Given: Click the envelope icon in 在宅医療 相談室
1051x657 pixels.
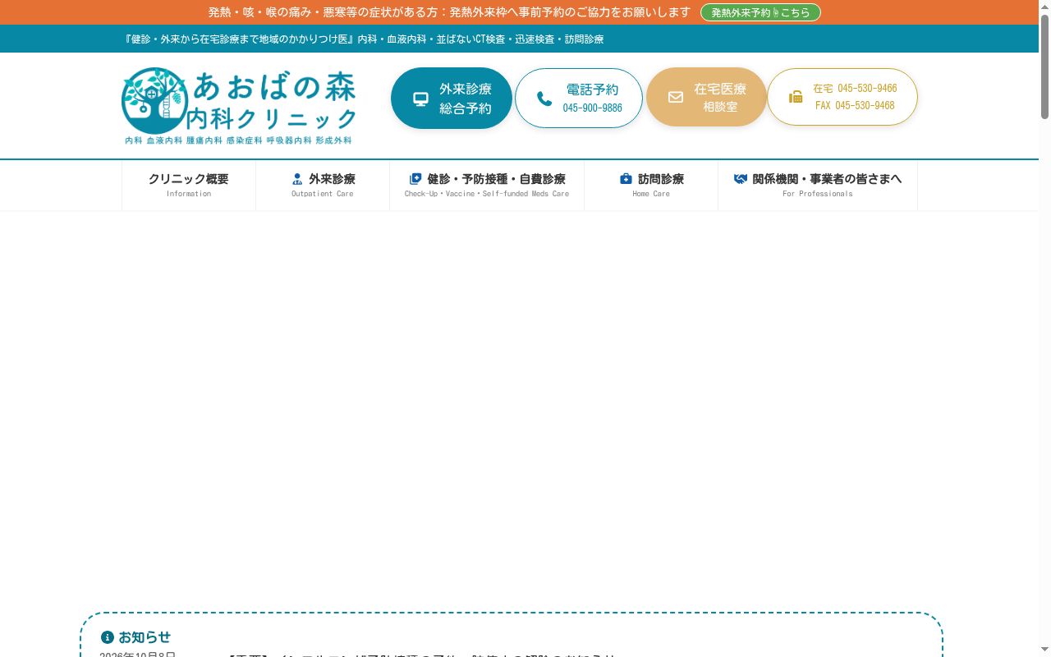Looking at the screenshot, I should tap(676, 97).
